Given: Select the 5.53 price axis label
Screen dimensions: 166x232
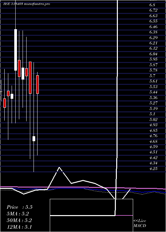Looking at the screenshot, I should click(153, 87).
